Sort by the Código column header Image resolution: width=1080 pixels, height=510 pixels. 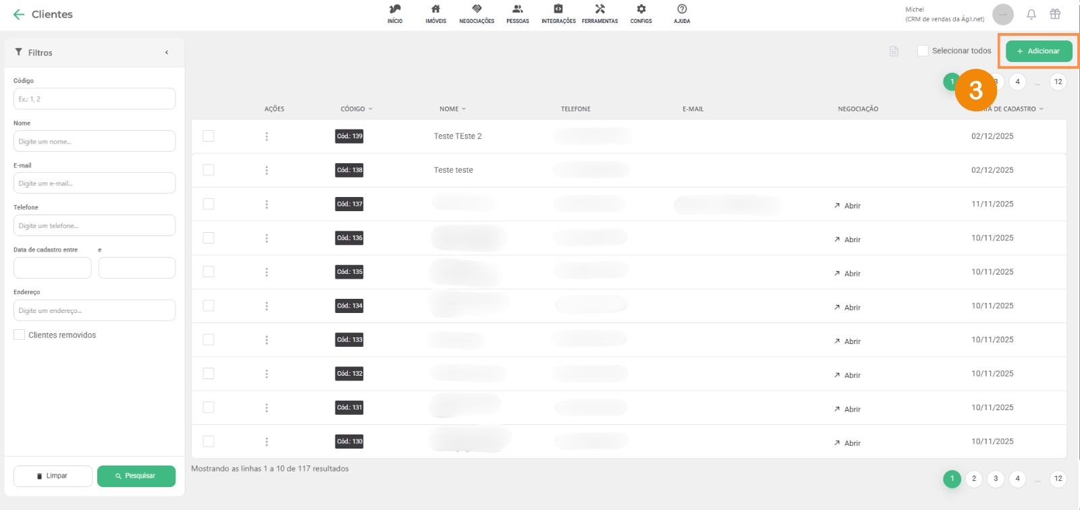[356, 109]
